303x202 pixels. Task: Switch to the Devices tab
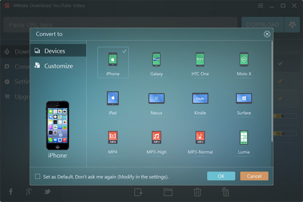(x=55, y=51)
